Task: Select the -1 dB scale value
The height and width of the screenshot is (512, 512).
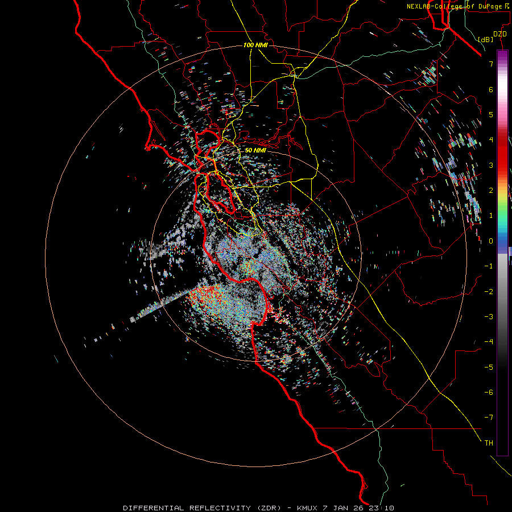Action: click(489, 266)
